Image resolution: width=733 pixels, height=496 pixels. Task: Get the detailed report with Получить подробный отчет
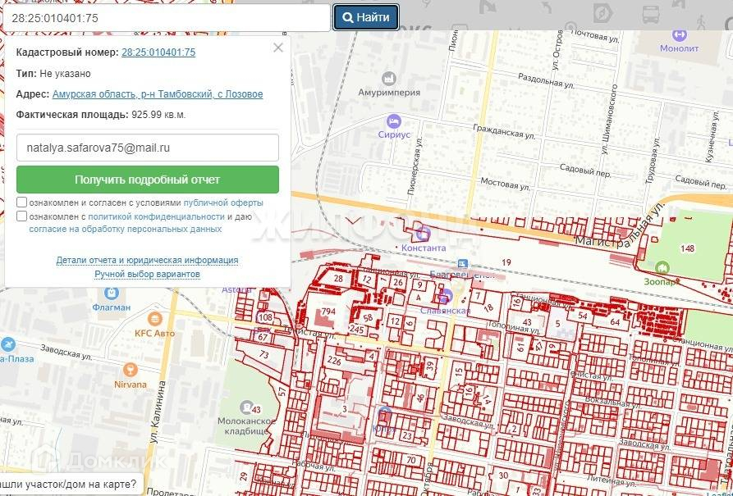148,180
